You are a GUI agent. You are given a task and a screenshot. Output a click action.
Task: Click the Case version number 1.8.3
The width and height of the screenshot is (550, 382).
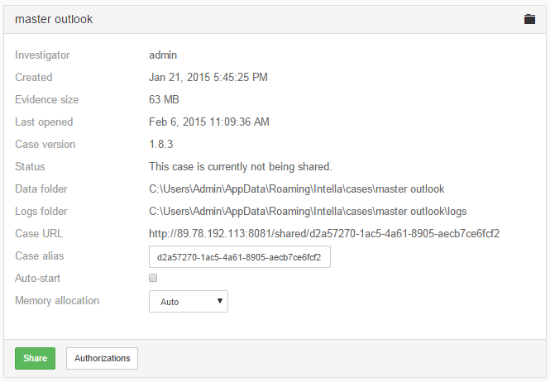[160, 145]
